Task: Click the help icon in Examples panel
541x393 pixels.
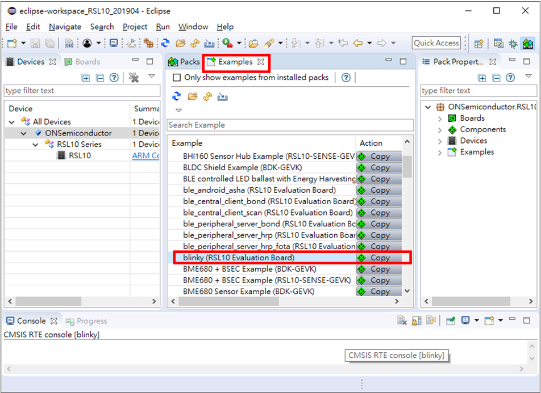Action: pyautogui.click(x=346, y=78)
